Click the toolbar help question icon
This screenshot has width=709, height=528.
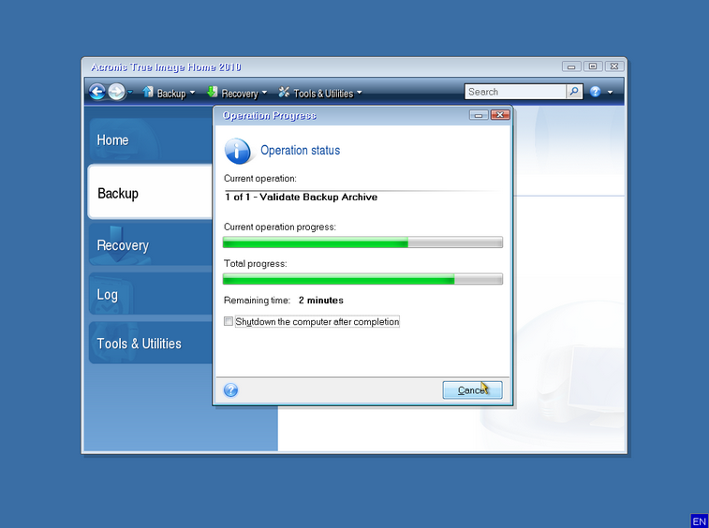[x=595, y=92]
